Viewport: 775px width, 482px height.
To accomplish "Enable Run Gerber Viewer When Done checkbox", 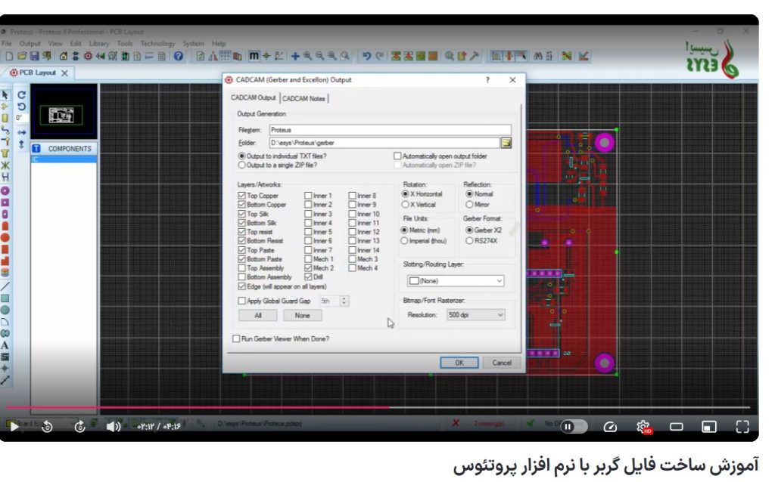I will coord(236,338).
